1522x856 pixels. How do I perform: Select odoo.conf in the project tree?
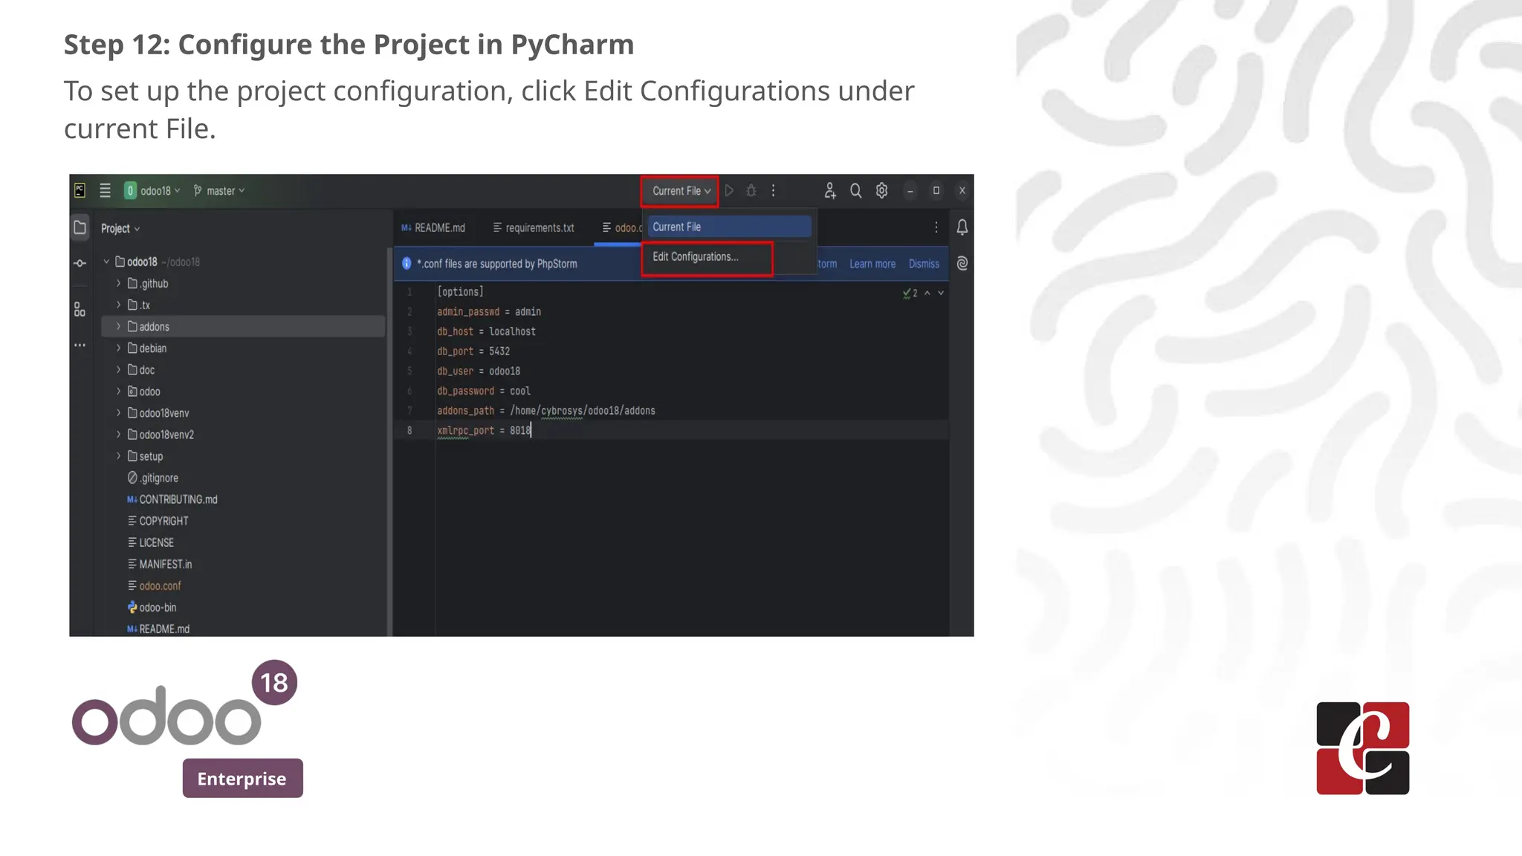coord(154,586)
